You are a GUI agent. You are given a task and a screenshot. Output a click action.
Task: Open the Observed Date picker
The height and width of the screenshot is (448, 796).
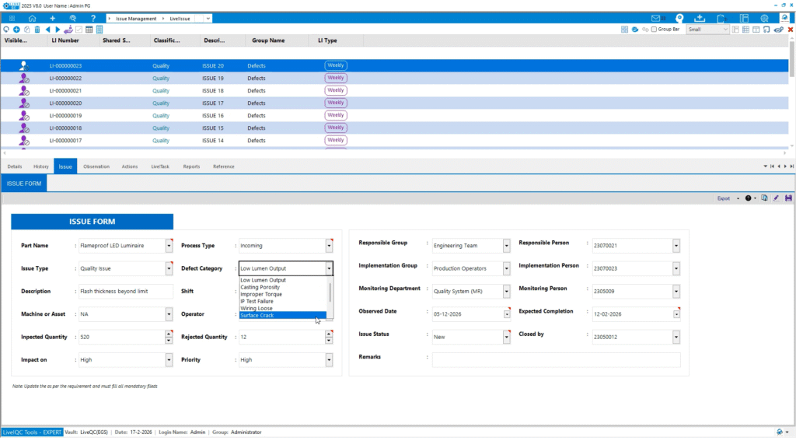[507, 314]
